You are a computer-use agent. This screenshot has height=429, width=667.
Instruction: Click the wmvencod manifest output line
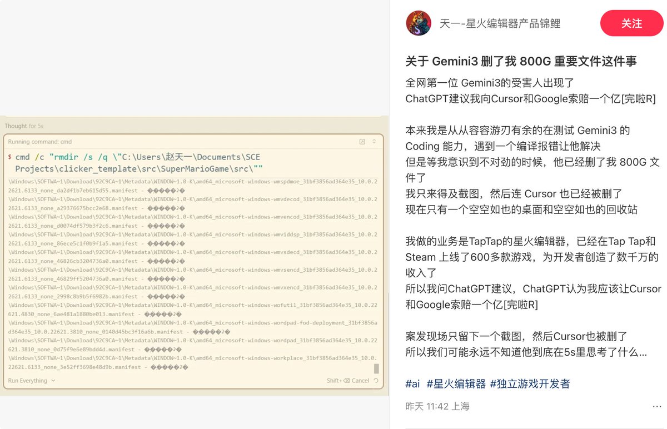coord(192,221)
